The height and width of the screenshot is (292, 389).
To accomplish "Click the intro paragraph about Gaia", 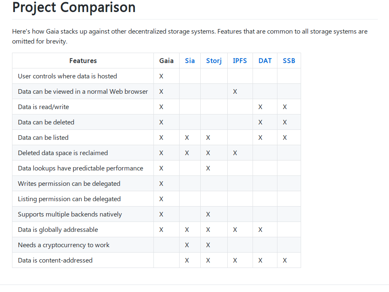I will pyautogui.click(x=190, y=36).
